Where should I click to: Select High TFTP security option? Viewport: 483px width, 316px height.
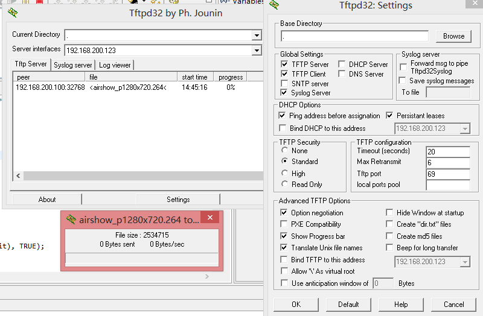[284, 173]
